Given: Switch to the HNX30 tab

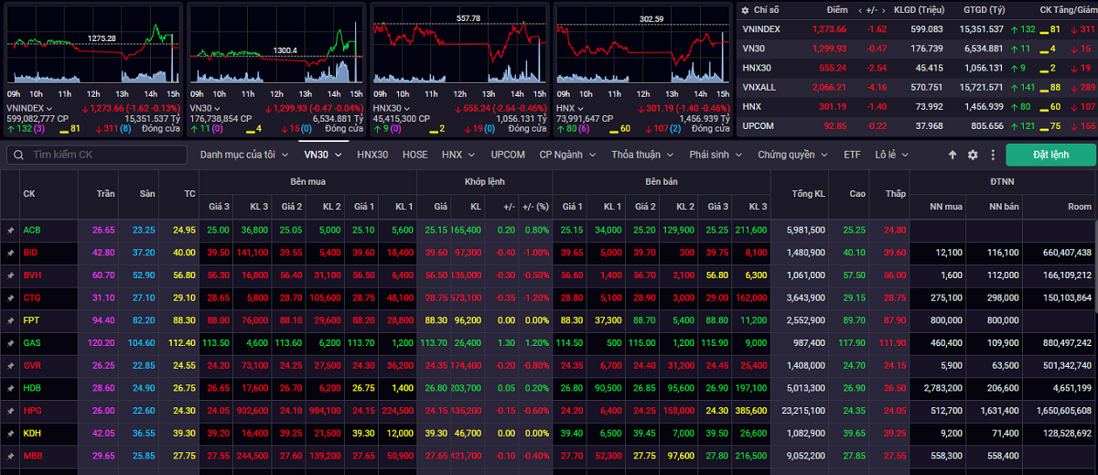Looking at the screenshot, I should [x=372, y=155].
